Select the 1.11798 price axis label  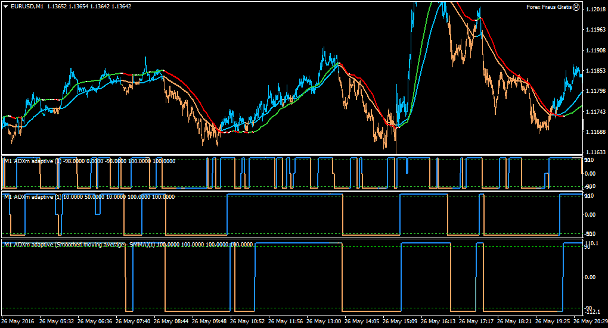click(595, 90)
